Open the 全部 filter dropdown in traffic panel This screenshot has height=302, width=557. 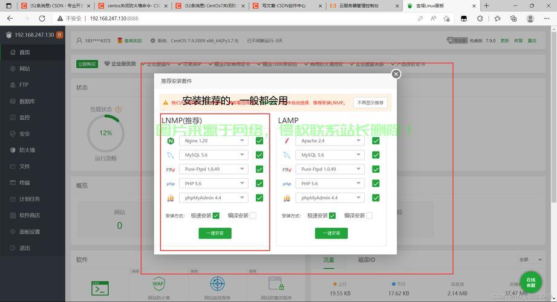pyautogui.click(x=530, y=259)
